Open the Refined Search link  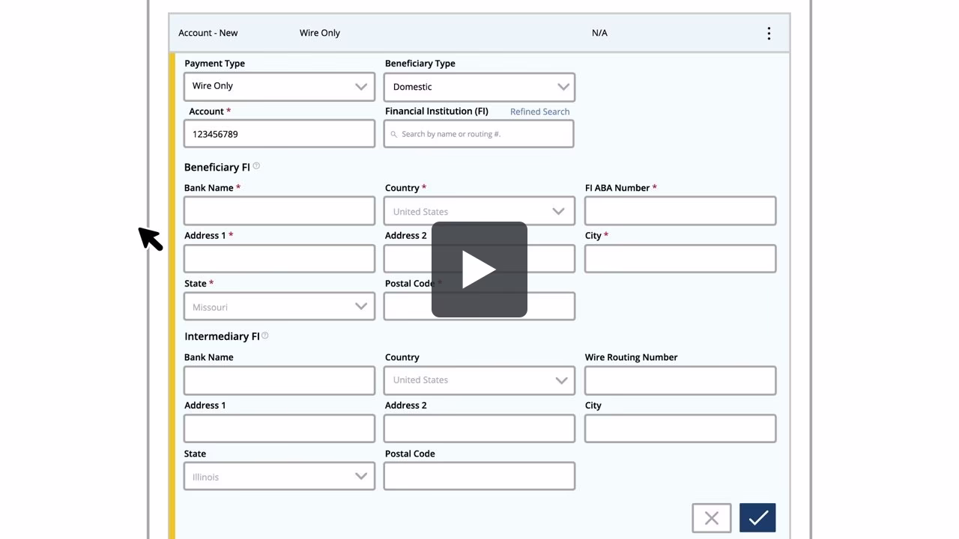pos(539,112)
